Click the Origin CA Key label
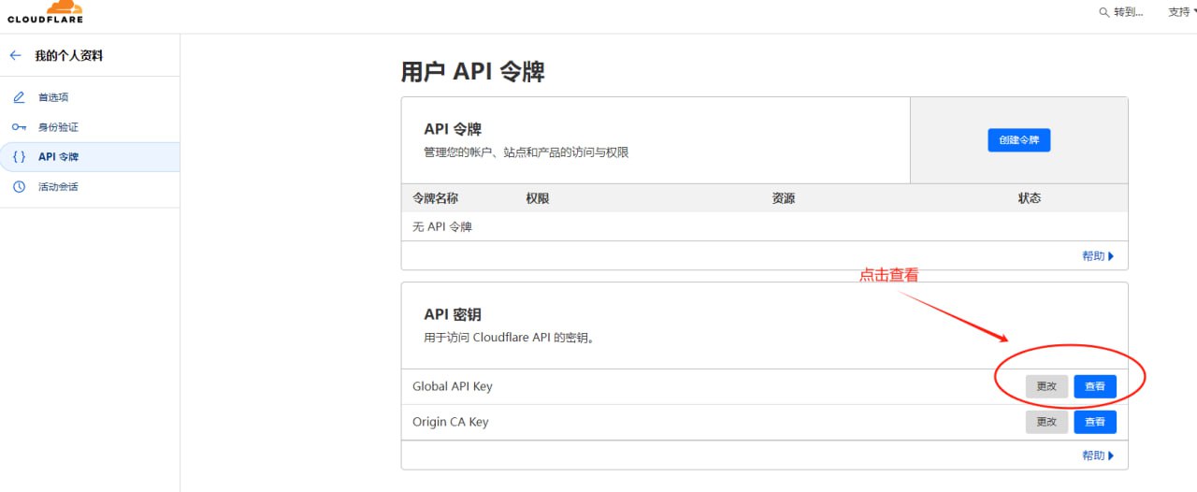Image resolution: width=1197 pixels, height=492 pixels. point(451,422)
